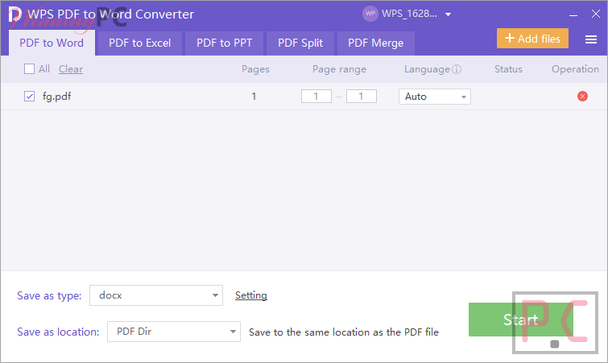608x363 pixels.
Task: Open the PDF Merge tab
Action: click(x=375, y=43)
